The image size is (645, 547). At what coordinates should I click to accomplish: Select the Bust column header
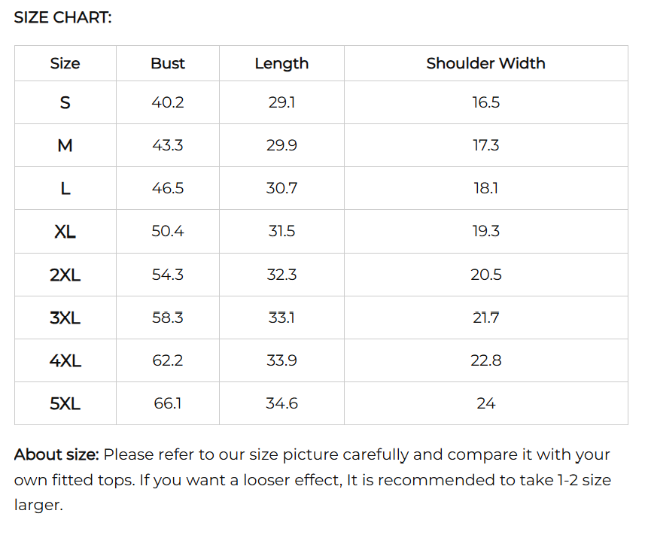[x=167, y=63]
